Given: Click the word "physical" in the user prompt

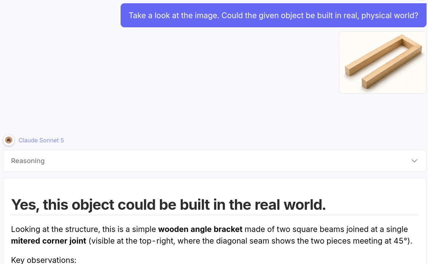Looking at the screenshot, I should [x=373, y=16].
